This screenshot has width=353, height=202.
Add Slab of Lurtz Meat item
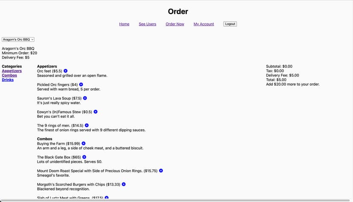(107, 198)
